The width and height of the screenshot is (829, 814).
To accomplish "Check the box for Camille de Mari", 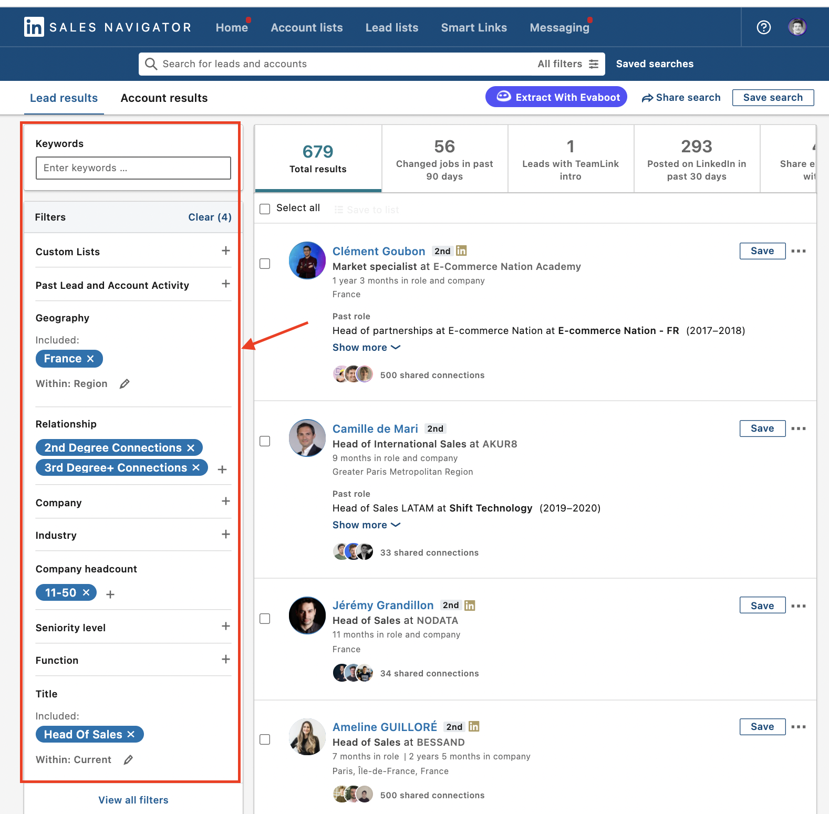I will pyautogui.click(x=265, y=441).
